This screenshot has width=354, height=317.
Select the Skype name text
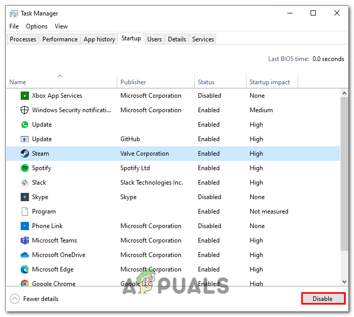click(x=40, y=197)
